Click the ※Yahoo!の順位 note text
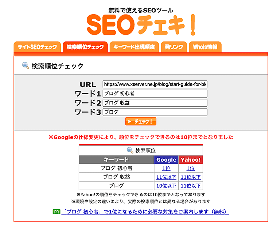 tap(141, 194)
